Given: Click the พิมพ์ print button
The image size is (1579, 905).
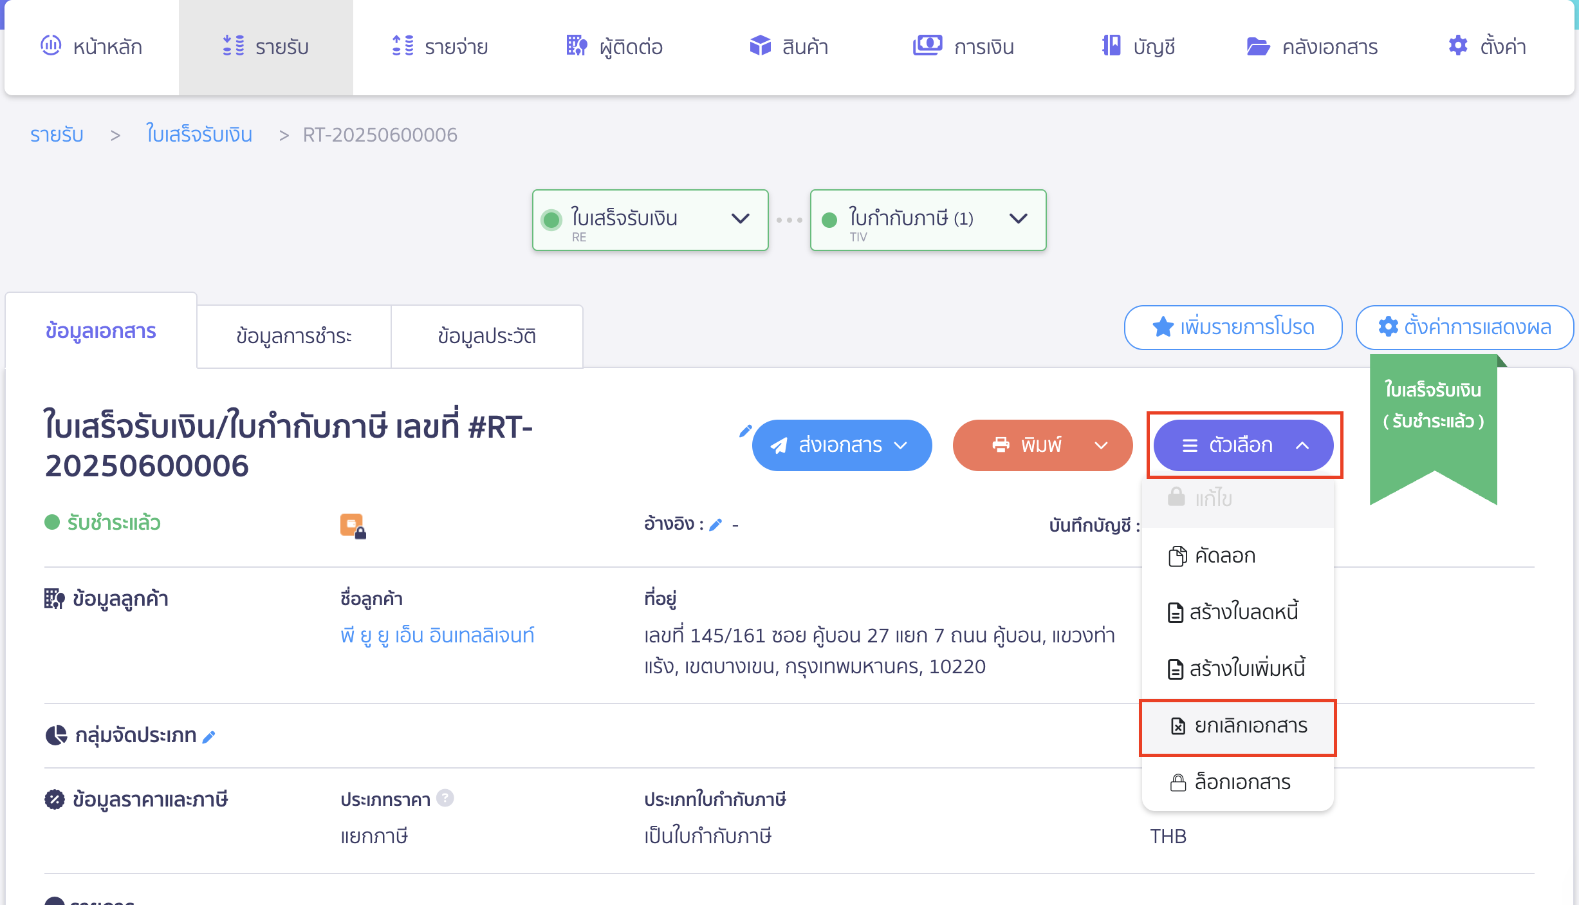Looking at the screenshot, I should 1042,445.
